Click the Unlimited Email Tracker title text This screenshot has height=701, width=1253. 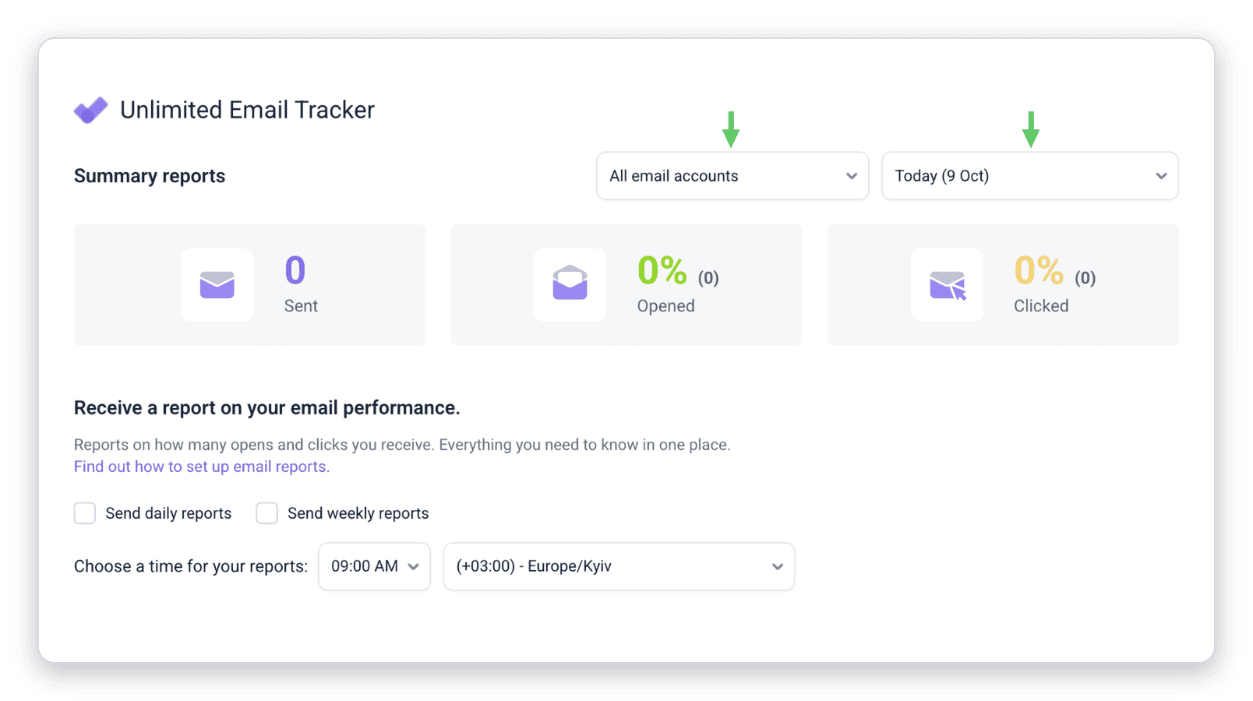click(x=247, y=110)
